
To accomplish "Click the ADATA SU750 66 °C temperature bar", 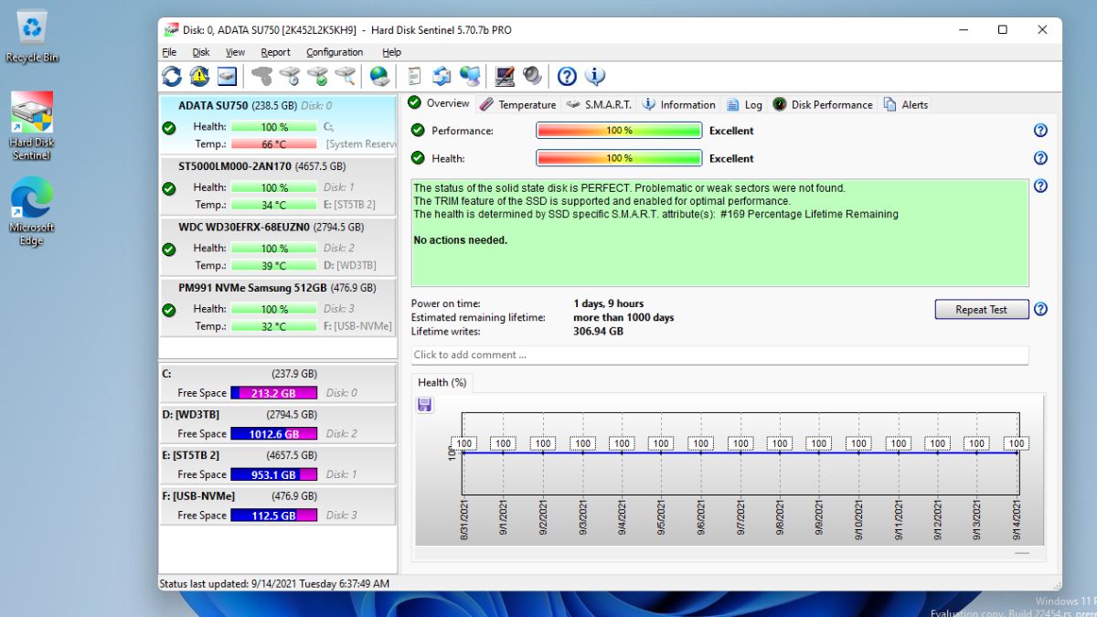I will (x=274, y=144).
